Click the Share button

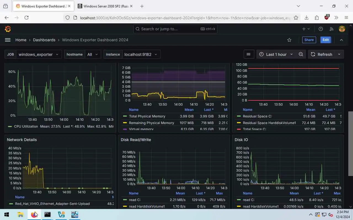point(309,40)
